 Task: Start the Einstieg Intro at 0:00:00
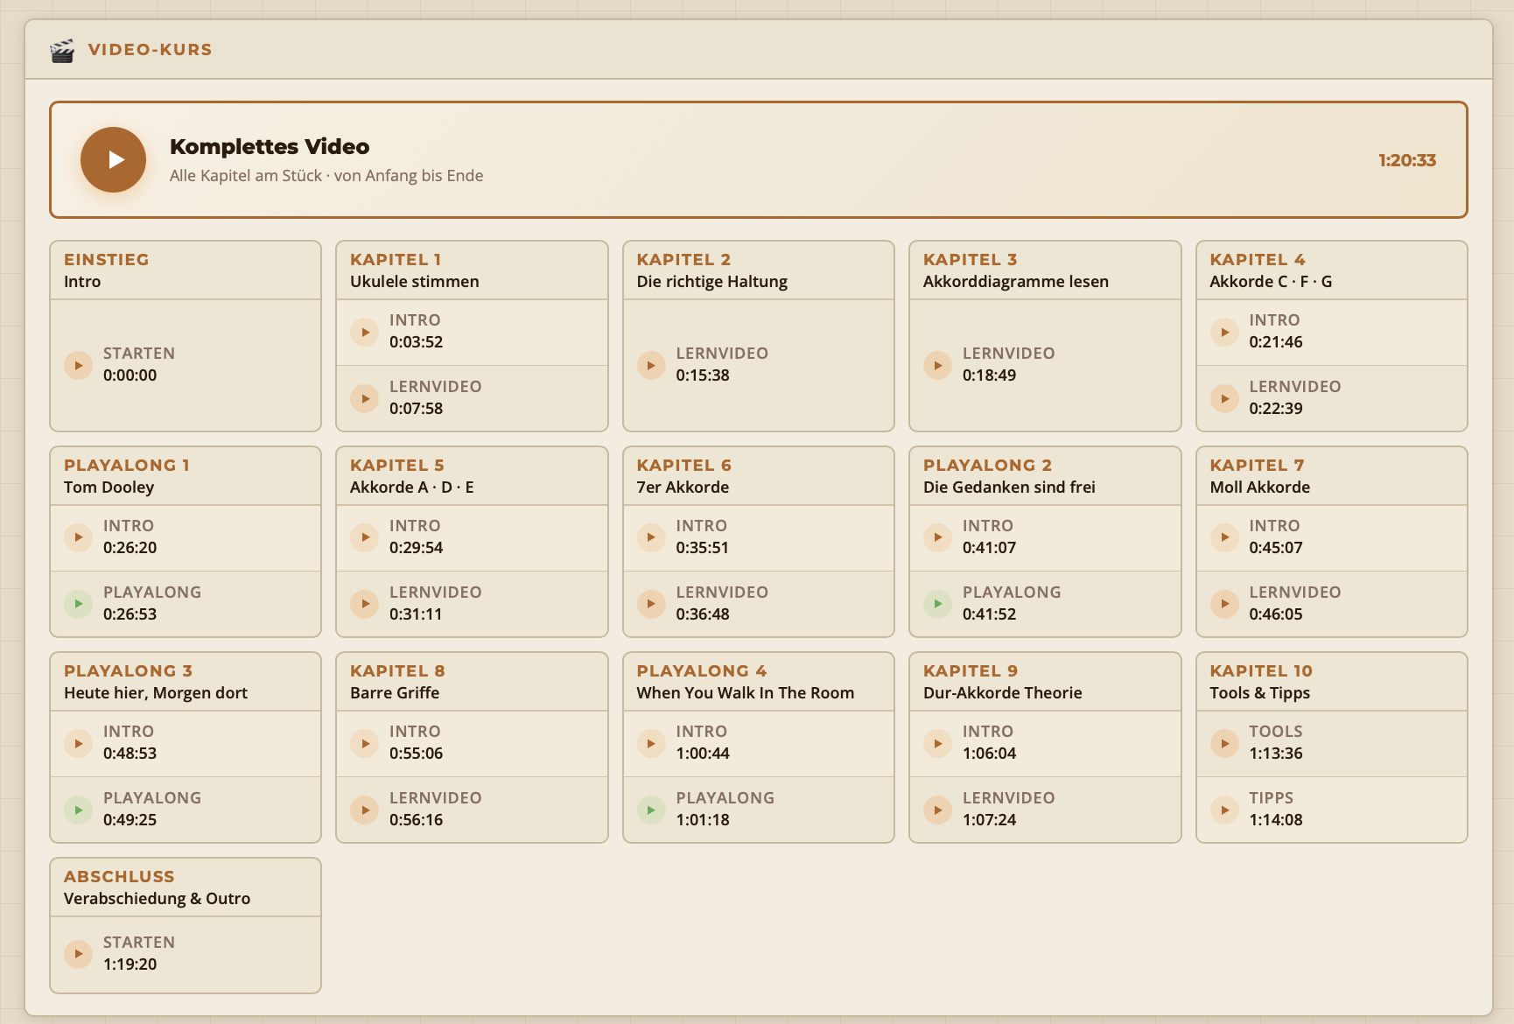tap(79, 365)
